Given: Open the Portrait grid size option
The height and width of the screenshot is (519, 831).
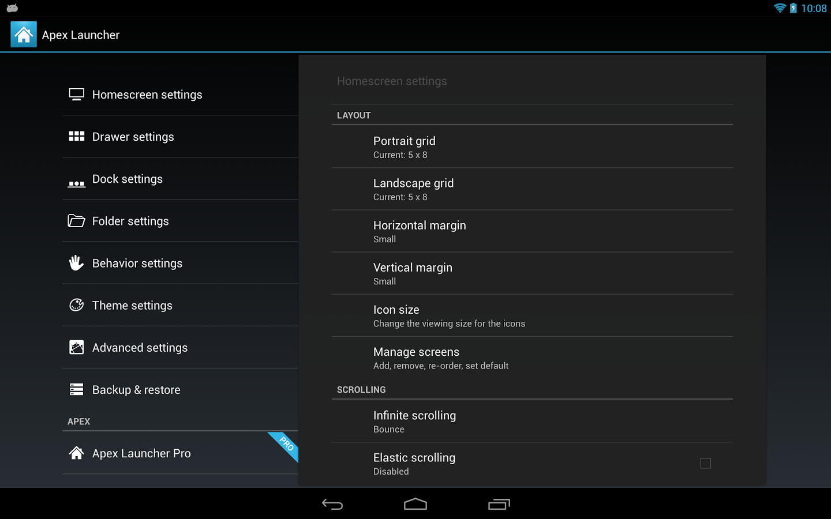Looking at the screenshot, I should tap(532, 147).
